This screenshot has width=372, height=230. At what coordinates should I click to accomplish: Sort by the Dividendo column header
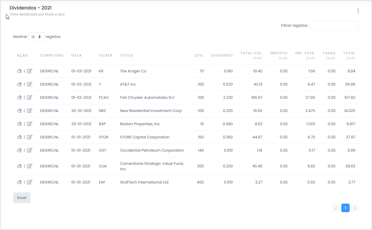point(222,55)
